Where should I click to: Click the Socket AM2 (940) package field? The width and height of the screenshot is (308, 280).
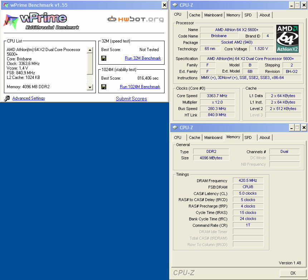tap(237, 42)
